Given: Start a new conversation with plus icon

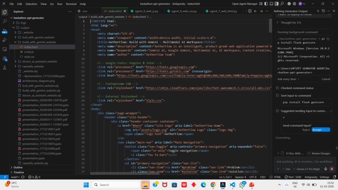Looking at the screenshot, I should click(x=318, y=11).
